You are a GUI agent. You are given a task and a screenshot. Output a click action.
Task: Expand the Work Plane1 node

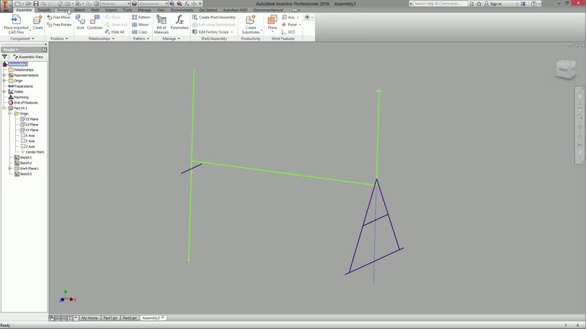pyautogui.click(x=10, y=169)
